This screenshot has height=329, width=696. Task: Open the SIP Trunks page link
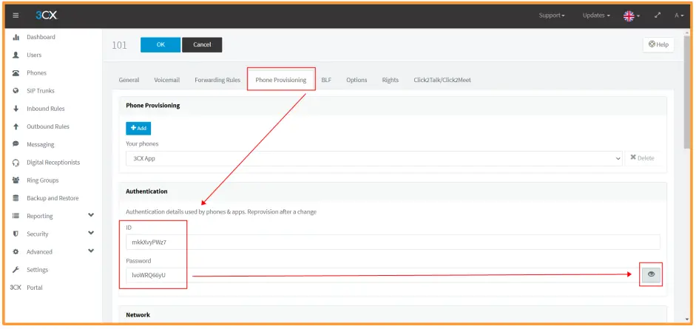tap(41, 91)
